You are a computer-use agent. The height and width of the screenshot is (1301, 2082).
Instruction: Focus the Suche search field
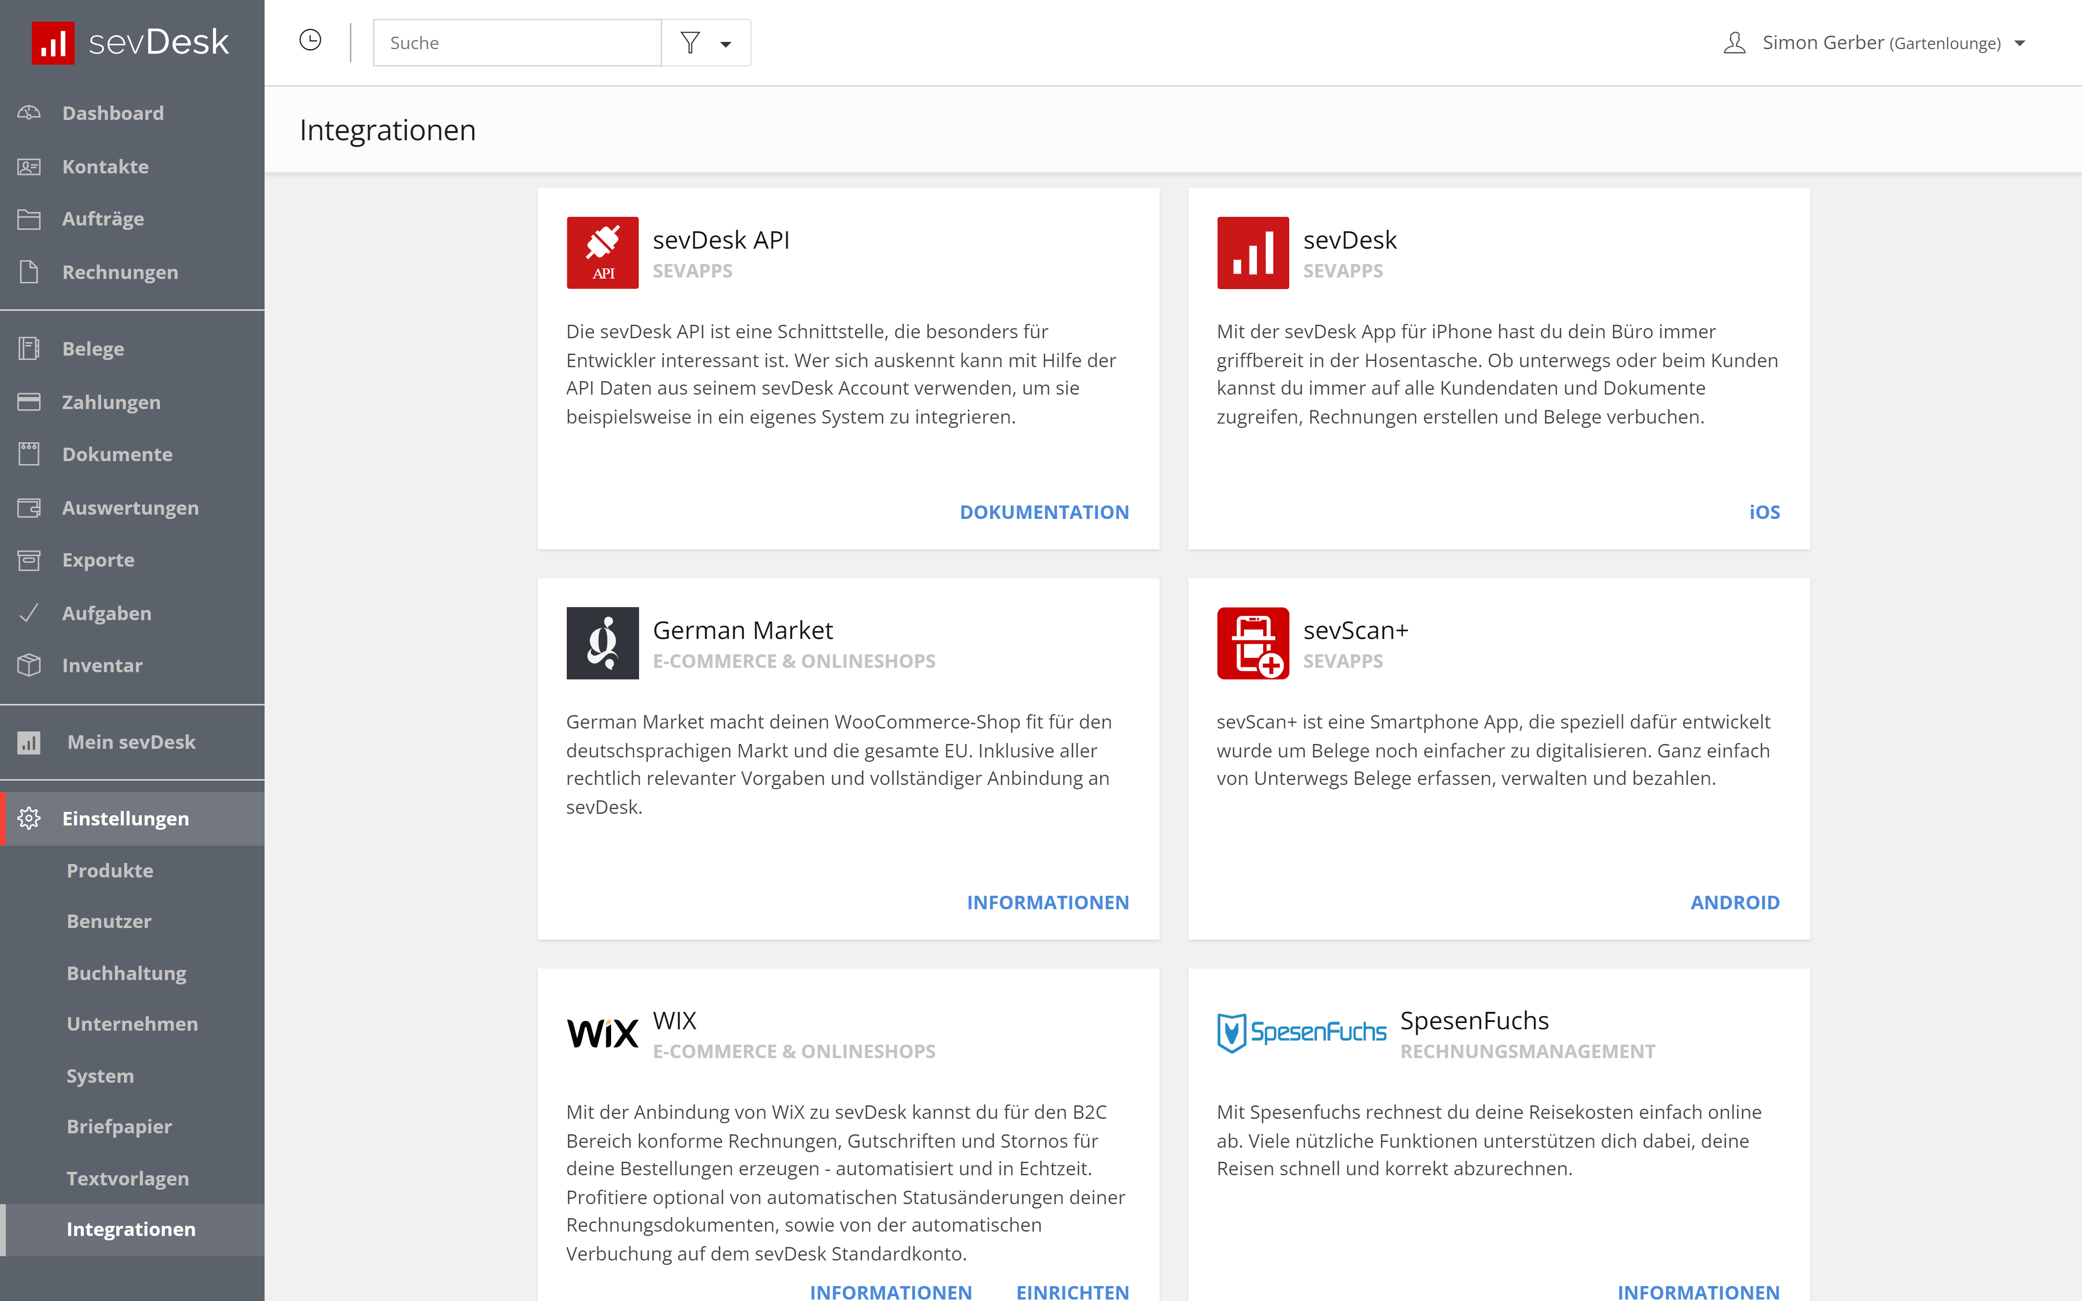[517, 42]
